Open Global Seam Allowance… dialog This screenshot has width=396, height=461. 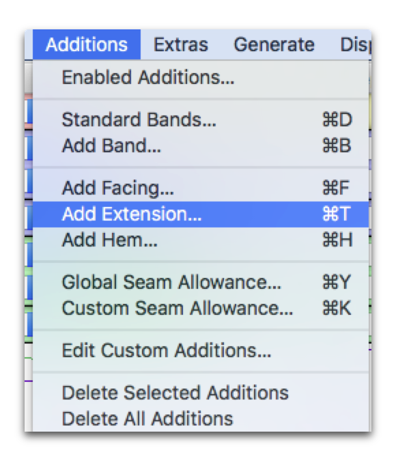pos(201,282)
